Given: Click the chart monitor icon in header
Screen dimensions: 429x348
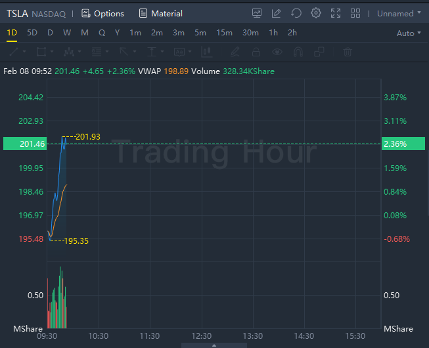Looking at the screenshot, I should [x=257, y=13].
